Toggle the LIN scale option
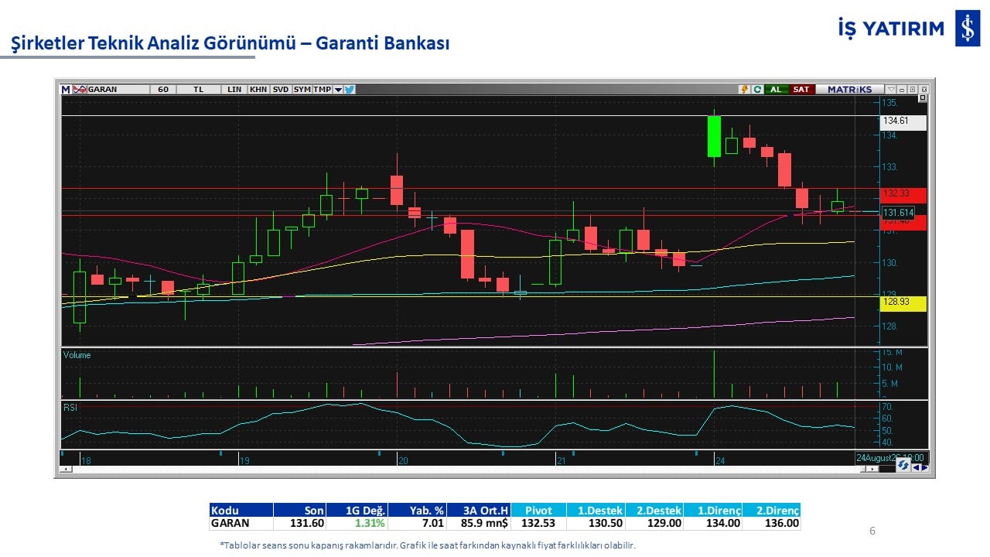Viewport: 990px width, 557px height. pos(234,89)
